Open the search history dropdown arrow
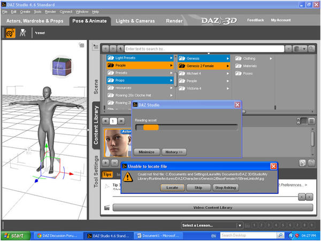321x241 pixels. point(288,49)
